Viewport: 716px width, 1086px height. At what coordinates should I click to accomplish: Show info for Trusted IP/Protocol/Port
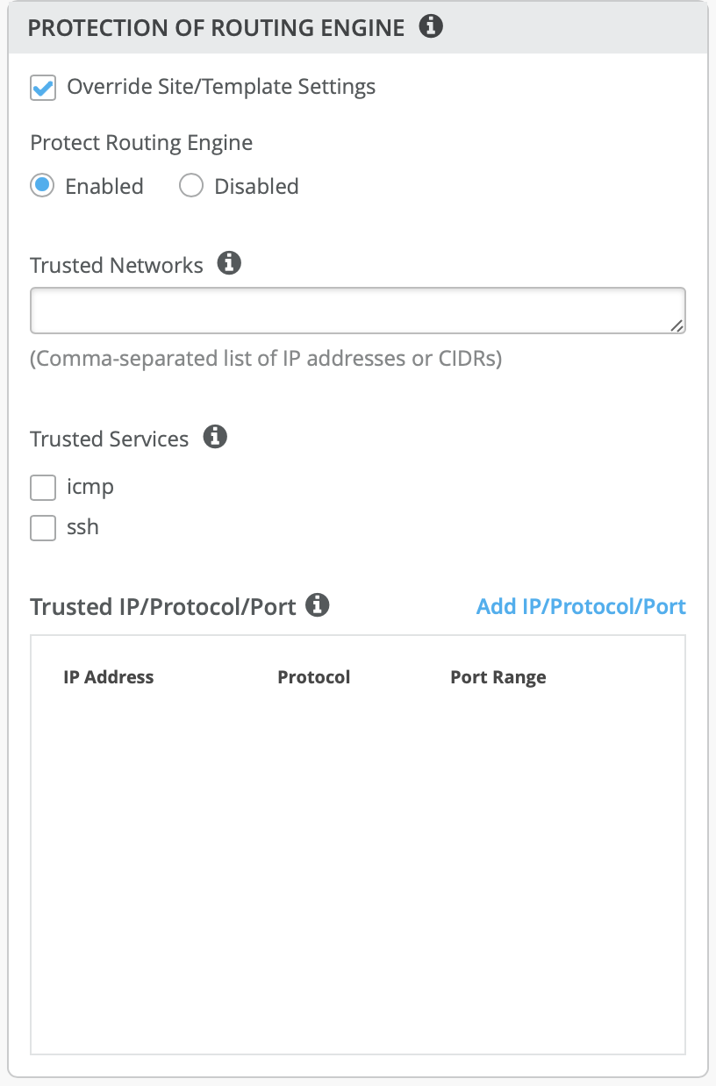[x=317, y=604]
